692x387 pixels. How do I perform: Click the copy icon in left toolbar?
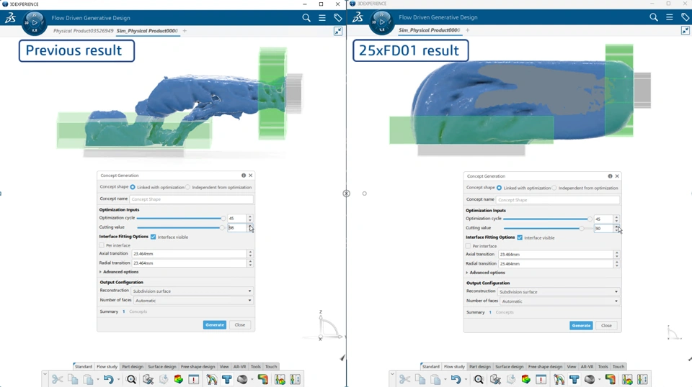point(73,379)
